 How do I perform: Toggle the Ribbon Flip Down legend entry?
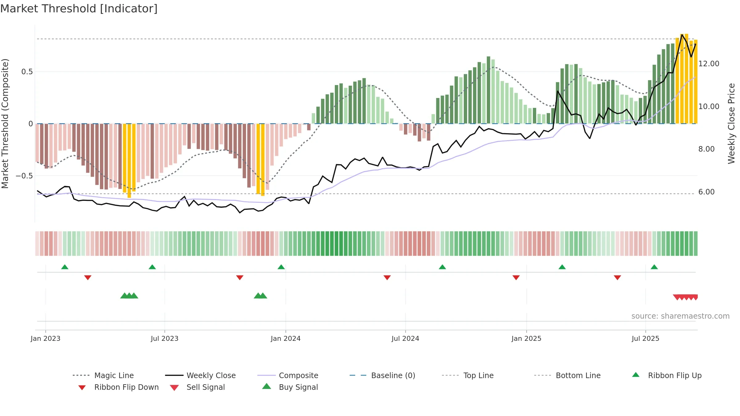click(118, 387)
